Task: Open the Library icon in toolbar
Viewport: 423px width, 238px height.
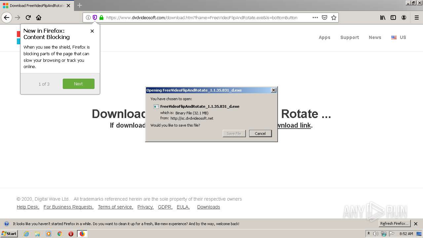Action: (383, 18)
